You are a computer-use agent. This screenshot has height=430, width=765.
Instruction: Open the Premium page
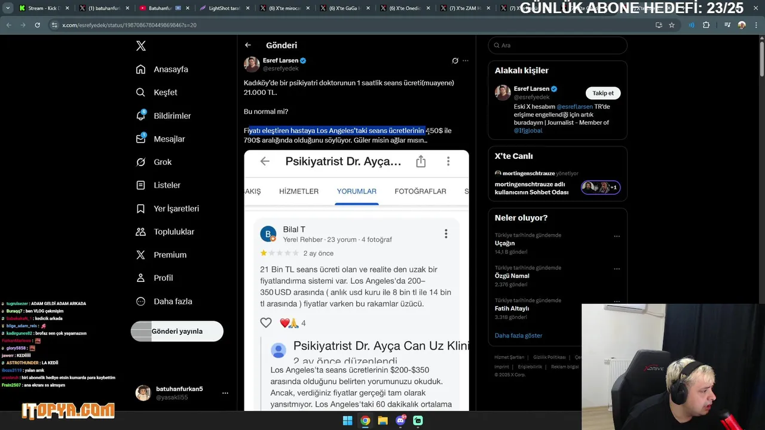tap(161, 255)
